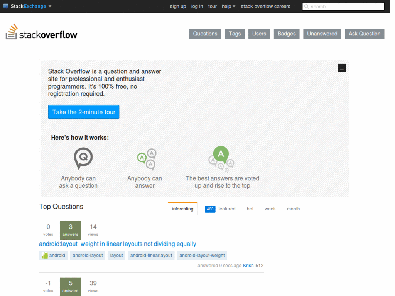The height and width of the screenshot is (296, 395).
Task: Click the Q speech bubble icon
Action: point(83,158)
